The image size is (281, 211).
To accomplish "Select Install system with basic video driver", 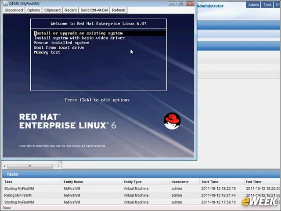I will click(x=79, y=38).
